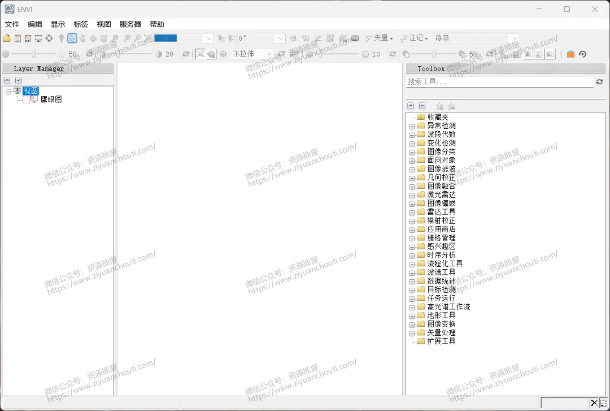
Task: Expand the 高光谱工作流 folder
Action: 412,308
